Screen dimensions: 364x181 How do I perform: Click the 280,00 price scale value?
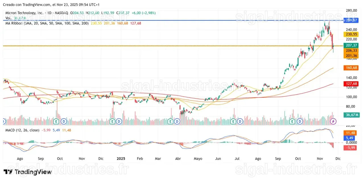pos(351,11)
